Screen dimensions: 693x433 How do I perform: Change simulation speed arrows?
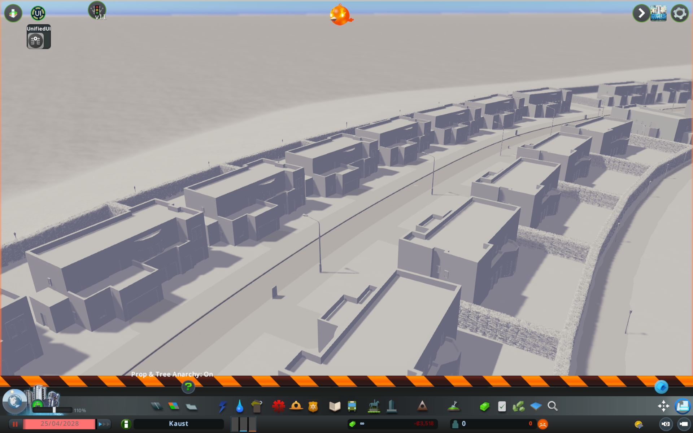tap(104, 424)
